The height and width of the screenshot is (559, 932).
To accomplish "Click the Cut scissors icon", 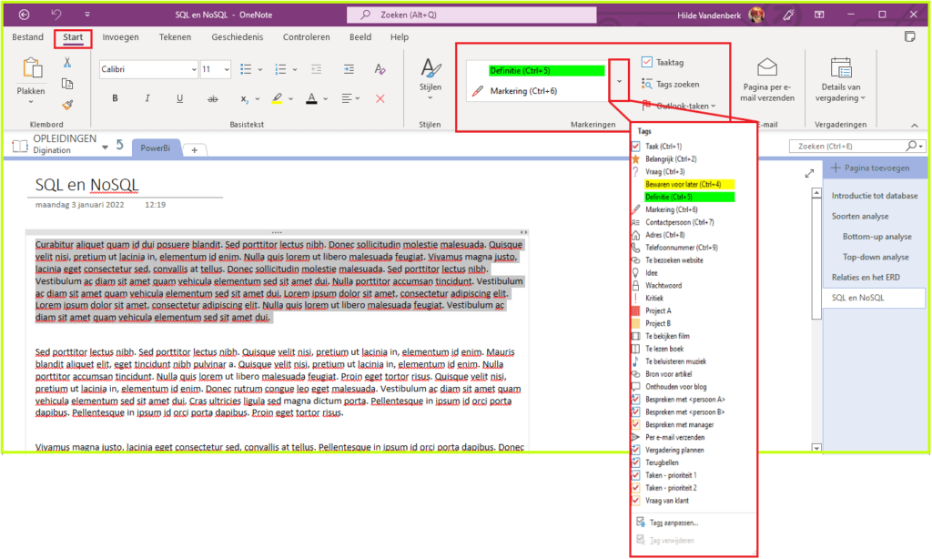I will point(67,63).
